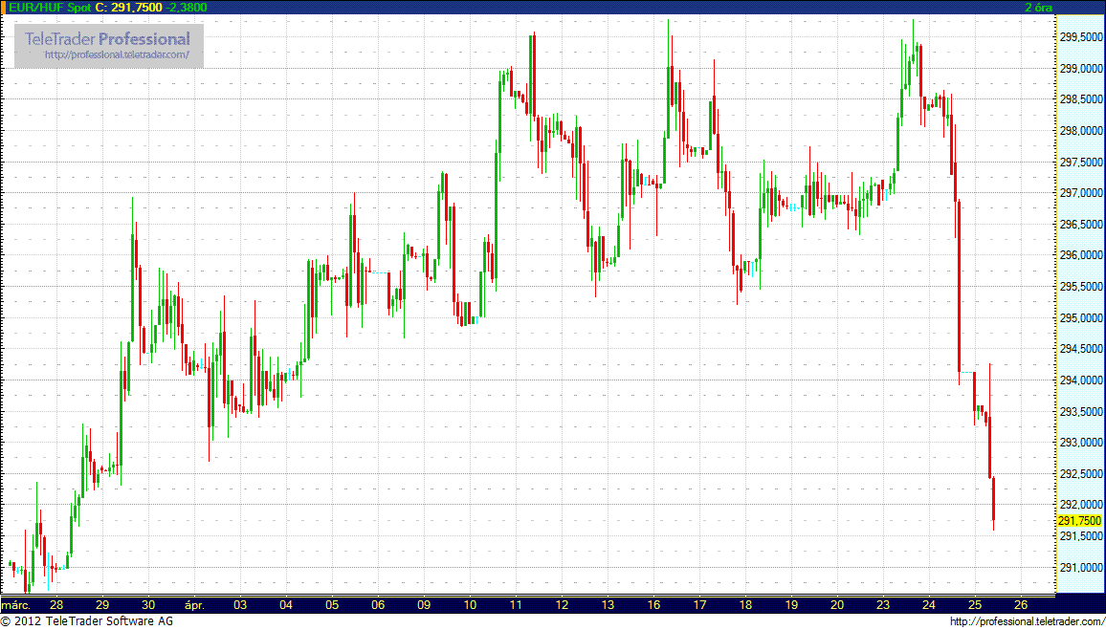Select date label 28 on the time axis
This screenshot has height=630, width=1106.
56,605
